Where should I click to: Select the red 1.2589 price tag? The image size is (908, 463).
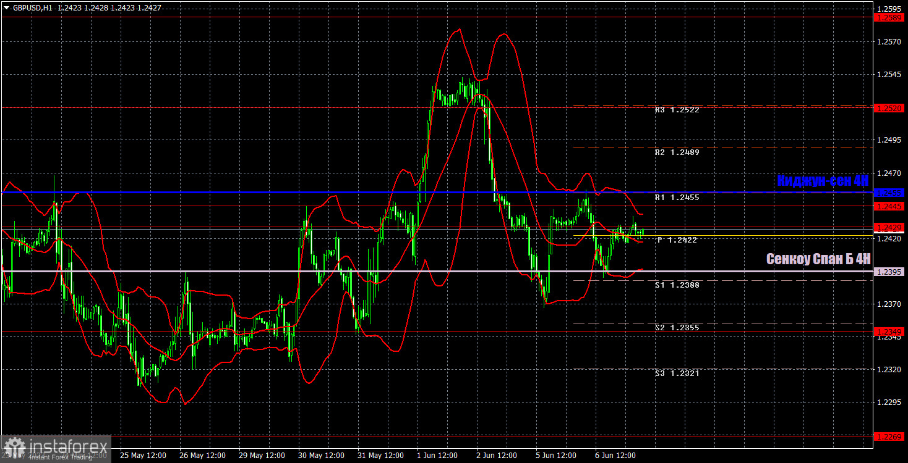click(x=889, y=17)
